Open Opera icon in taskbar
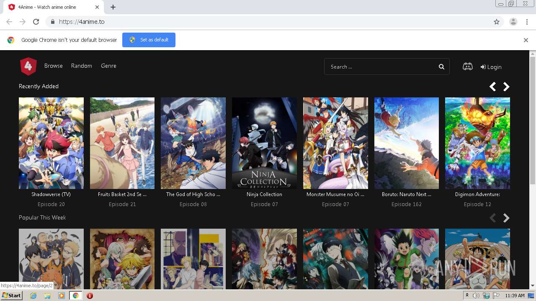 (90, 296)
